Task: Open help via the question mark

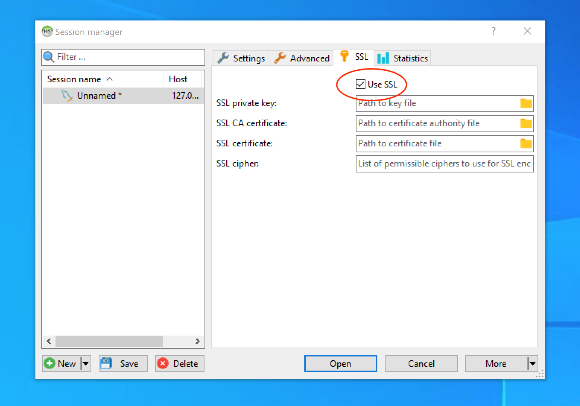Action: (x=493, y=31)
